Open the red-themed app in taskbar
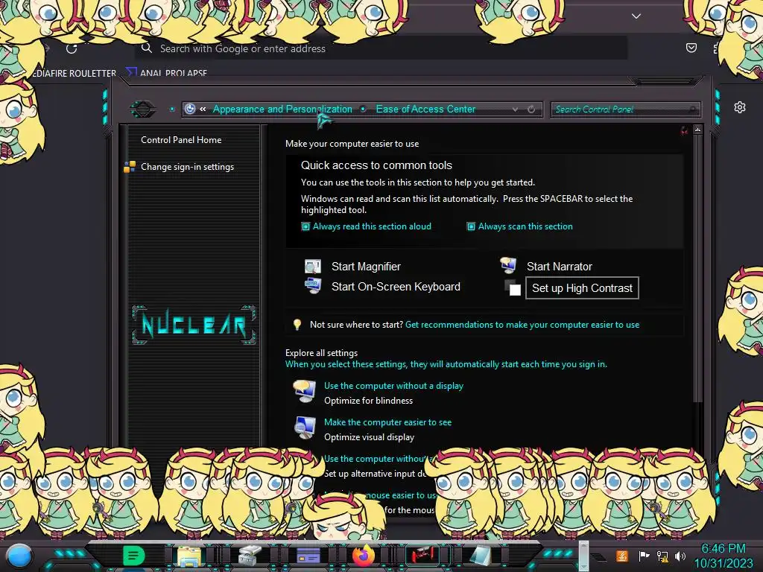Screen dimensions: 763x572 [422, 556]
